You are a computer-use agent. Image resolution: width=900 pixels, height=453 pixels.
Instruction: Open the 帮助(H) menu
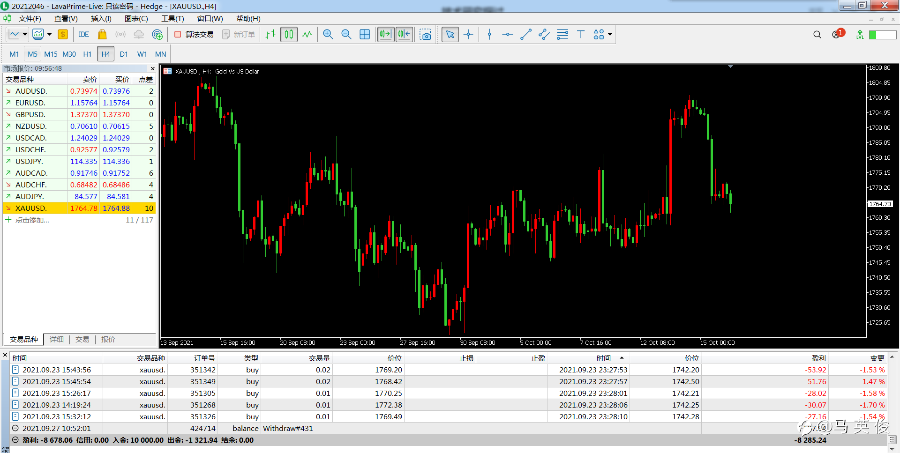coord(248,19)
